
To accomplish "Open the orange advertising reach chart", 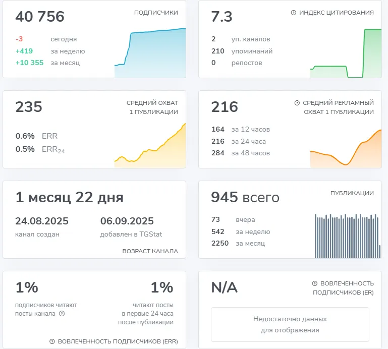I will coord(346,149).
